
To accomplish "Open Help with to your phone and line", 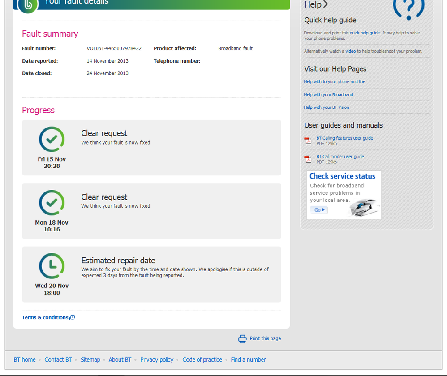I will 335,82.
